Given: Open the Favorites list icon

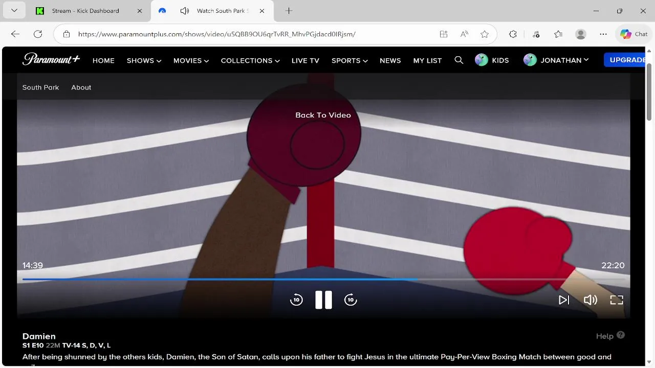Looking at the screenshot, I should pyautogui.click(x=558, y=34).
